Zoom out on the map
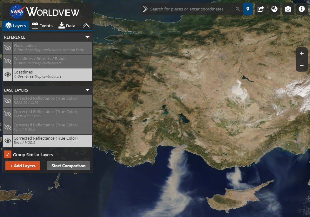The height and width of the screenshot is (217, 310). pos(301,65)
